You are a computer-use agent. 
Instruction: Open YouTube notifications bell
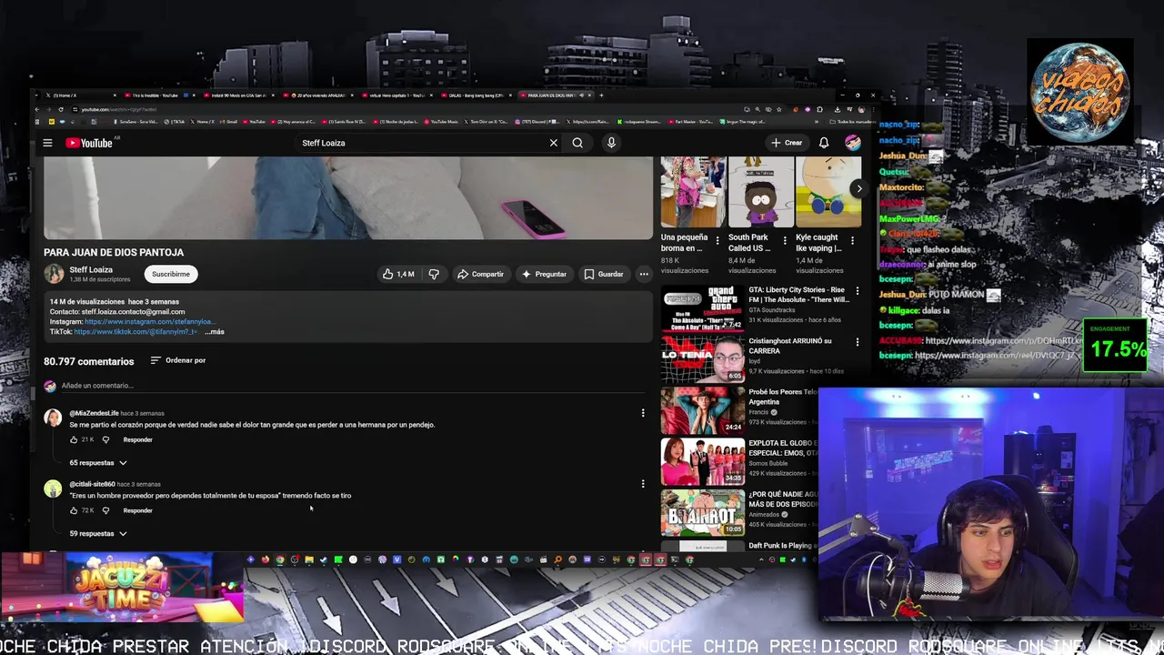point(823,143)
